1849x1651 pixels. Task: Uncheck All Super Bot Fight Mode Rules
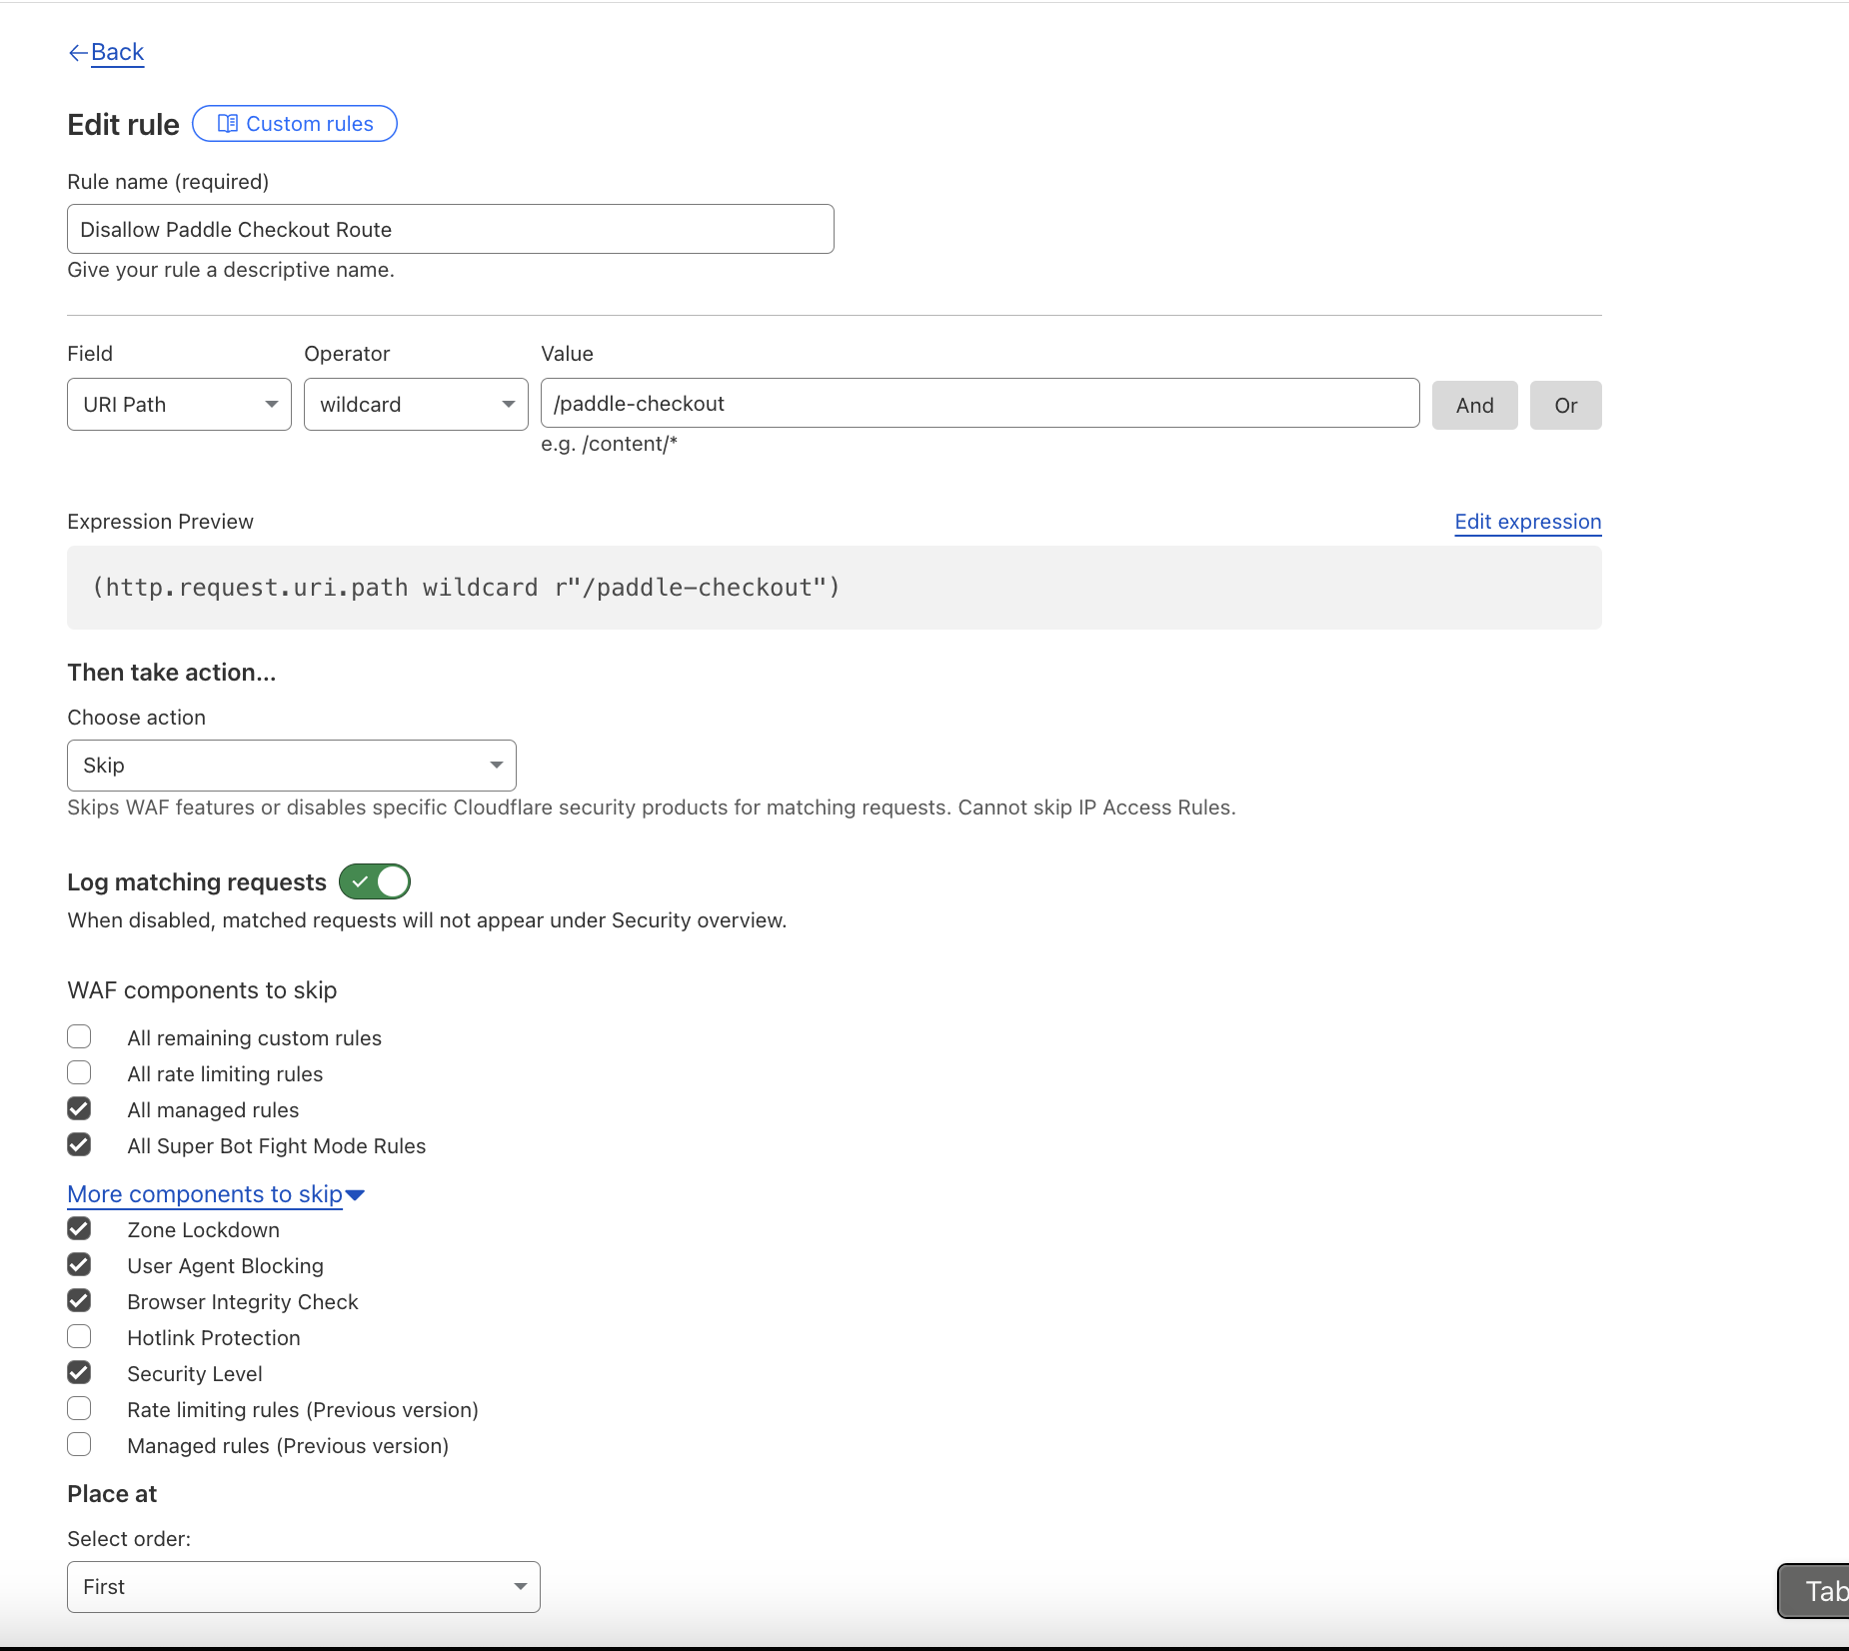[79, 1144]
